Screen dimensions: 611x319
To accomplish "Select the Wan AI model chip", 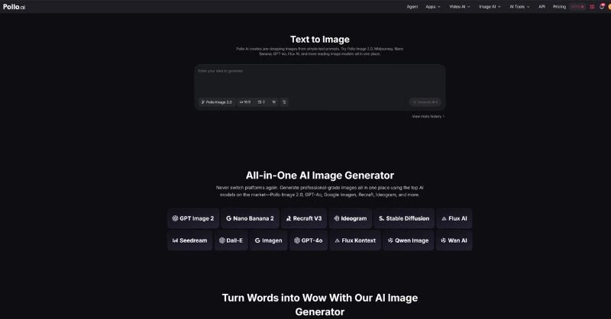I will coord(454,240).
